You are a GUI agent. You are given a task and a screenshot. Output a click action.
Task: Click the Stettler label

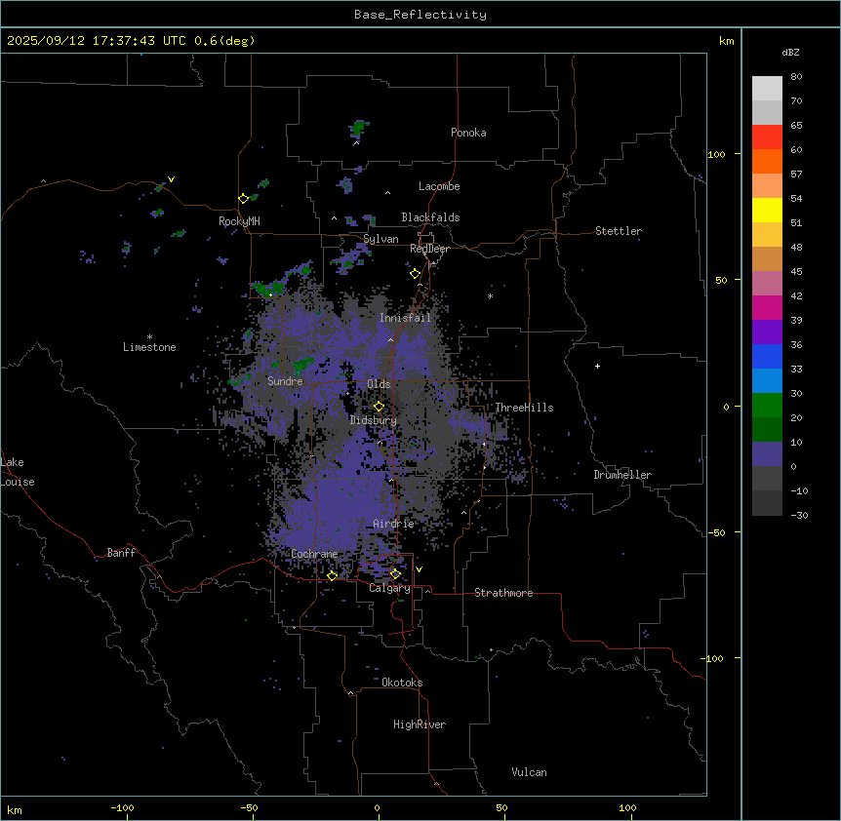click(619, 231)
